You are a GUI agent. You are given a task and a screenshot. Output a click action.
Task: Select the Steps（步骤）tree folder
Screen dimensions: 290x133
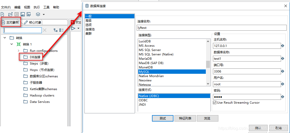(39, 64)
